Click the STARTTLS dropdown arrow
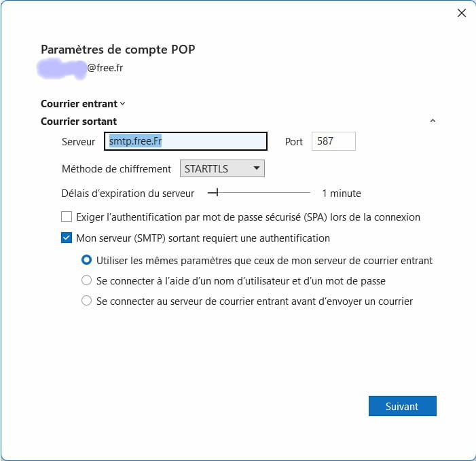476x461 pixels. click(256, 168)
